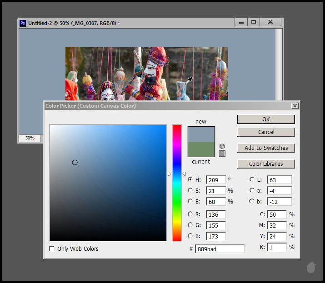
Task: Click the Photoshop icon in the document title bar
Action: coord(22,22)
